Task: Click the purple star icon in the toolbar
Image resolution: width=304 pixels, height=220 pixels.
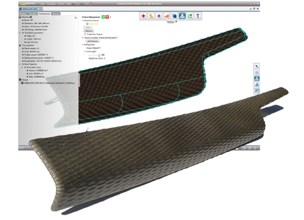Action: [x=159, y=16]
